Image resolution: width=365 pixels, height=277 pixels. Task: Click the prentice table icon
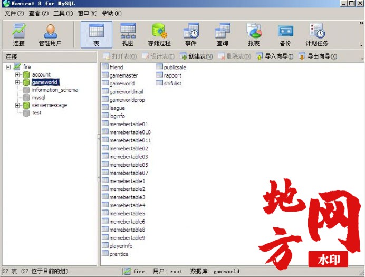click(105, 254)
